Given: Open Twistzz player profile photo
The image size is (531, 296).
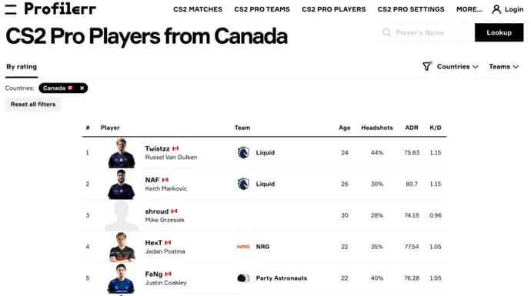Looking at the screenshot, I should (x=122, y=153).
